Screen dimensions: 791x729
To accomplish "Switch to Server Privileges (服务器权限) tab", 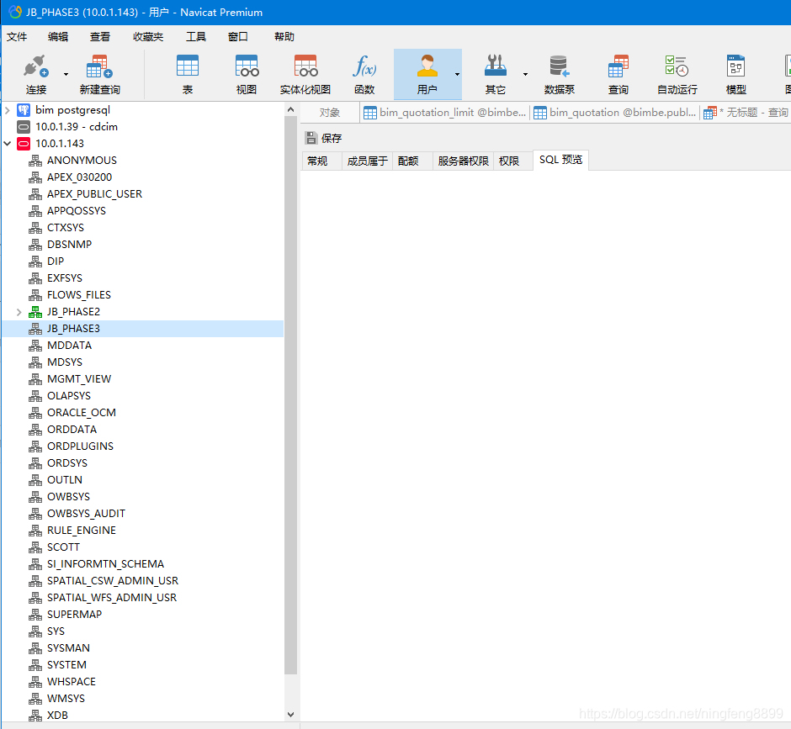I will coord(463,161).
